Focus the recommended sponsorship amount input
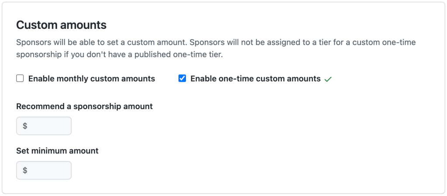447x196 pixels. [x=48, y=126]
